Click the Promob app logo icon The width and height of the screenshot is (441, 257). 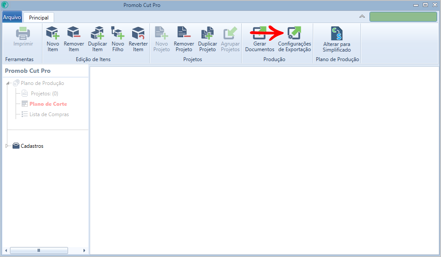tap(5, 5)
